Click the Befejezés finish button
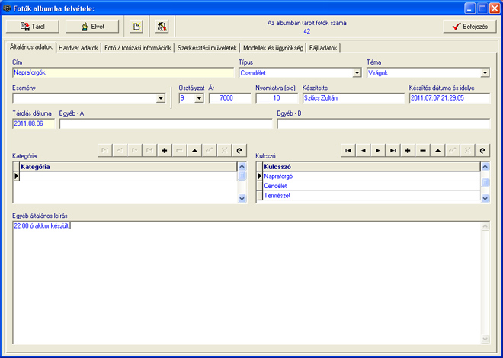The image size is (503, 358). coord(470,27)
